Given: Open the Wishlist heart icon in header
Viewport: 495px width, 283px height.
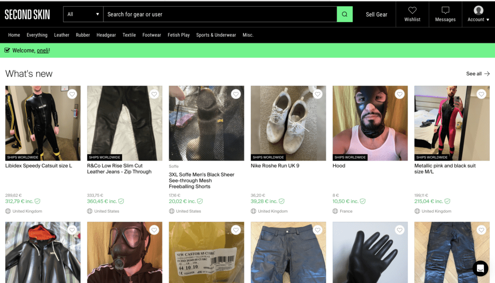Looking at the screenshot, I should [412, 11].
